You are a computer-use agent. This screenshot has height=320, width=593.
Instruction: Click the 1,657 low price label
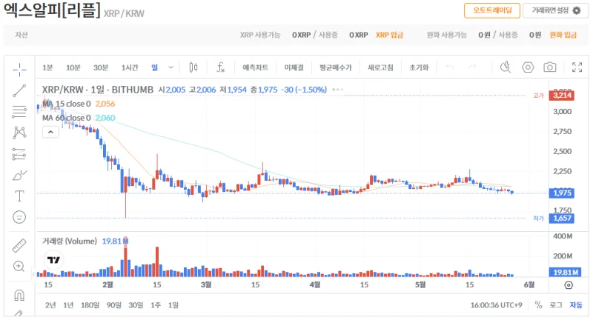(x=562, y=219)
